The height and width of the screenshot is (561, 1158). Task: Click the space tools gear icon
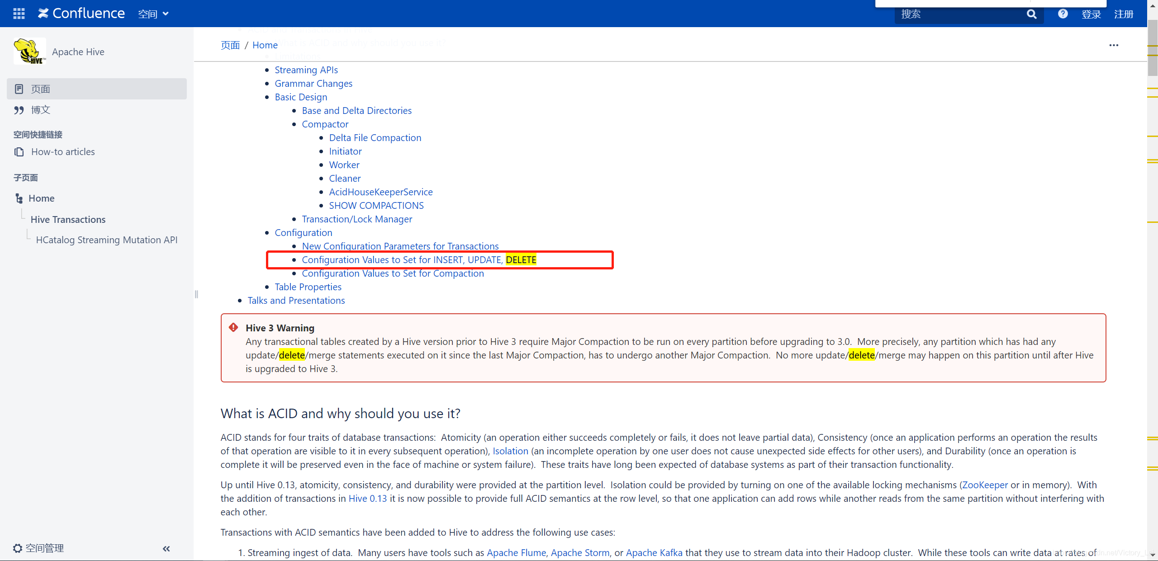coord(18,548)
